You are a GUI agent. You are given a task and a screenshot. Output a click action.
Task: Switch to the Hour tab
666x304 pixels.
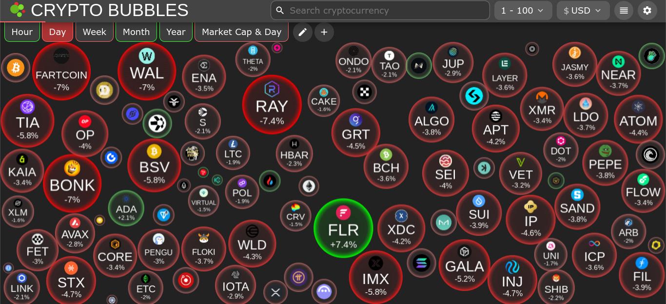pos(22,32)
